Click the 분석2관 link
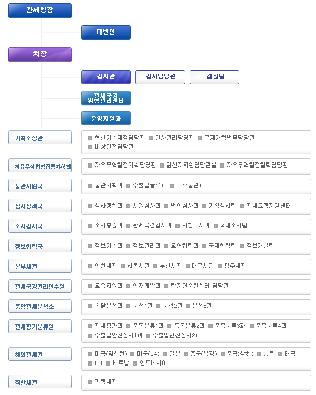Viewport: 316px width, 395px height. pyautogui.click(x=172, y=306)
